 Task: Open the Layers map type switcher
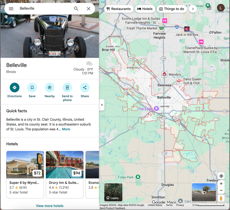tap(113, 192)
